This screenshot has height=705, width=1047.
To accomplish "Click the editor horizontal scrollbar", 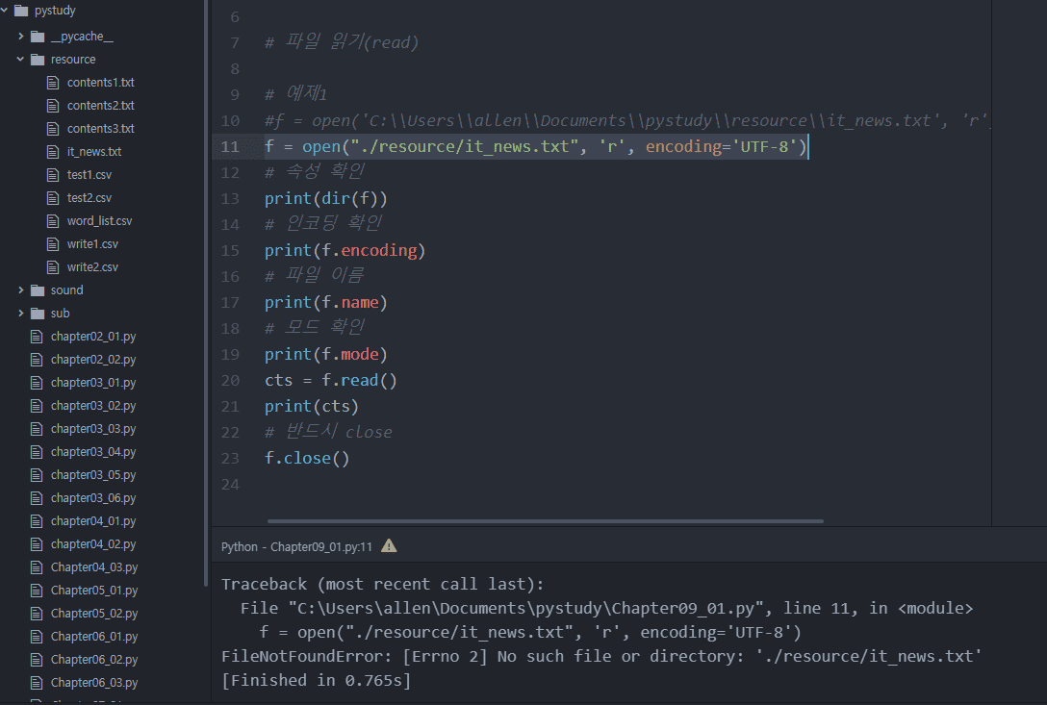I will click(x=545, y=520).
